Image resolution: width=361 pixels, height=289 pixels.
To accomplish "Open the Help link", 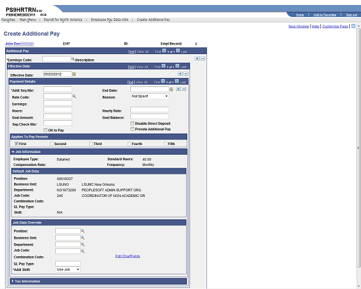I will click(x=315, y=27).
